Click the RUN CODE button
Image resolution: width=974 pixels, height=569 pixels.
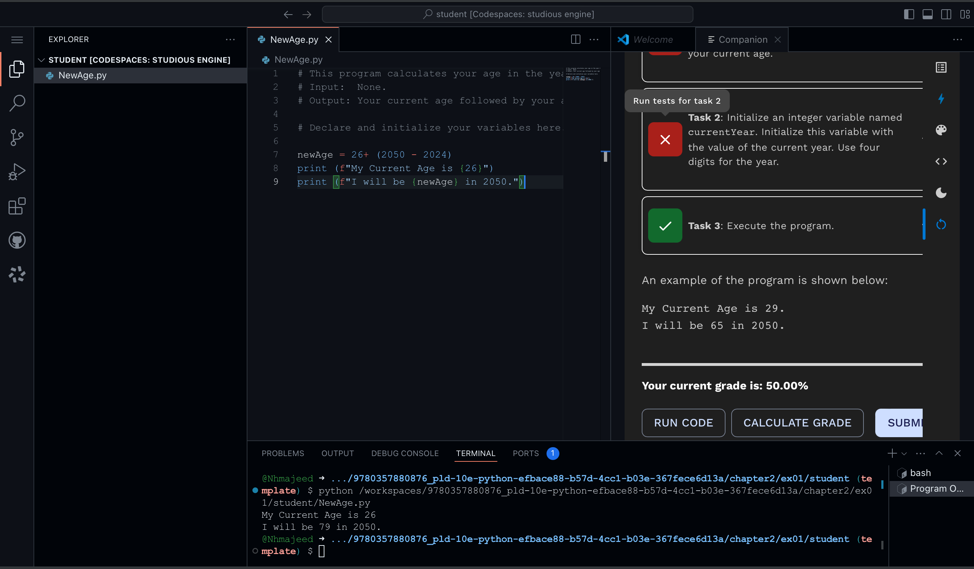683,423
